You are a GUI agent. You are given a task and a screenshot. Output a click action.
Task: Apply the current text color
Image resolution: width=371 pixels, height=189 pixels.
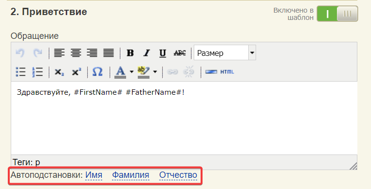click(120, 72)
